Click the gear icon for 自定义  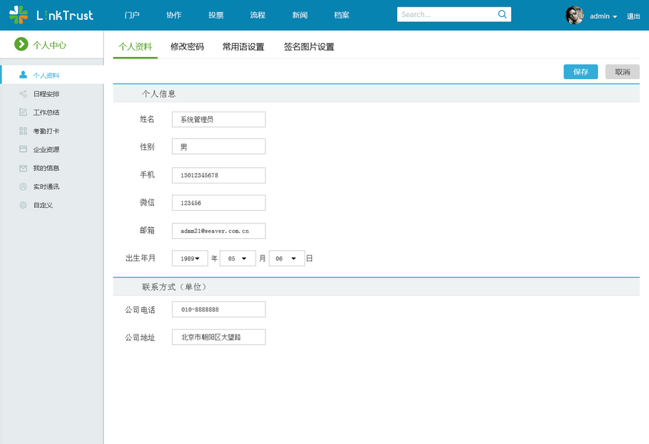23,205
